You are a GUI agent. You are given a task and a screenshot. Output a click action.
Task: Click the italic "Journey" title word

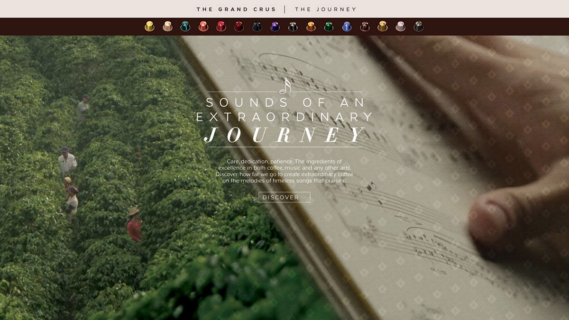[x=284, y=135]
